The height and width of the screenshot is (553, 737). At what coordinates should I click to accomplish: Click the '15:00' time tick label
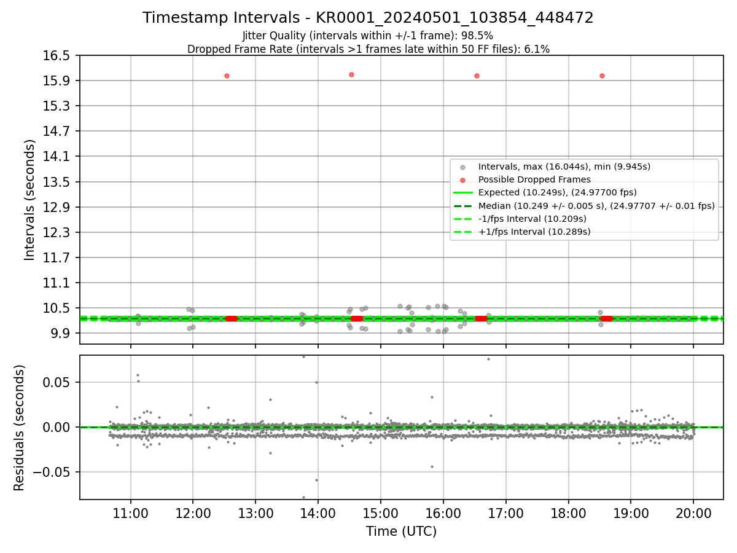tap(381, 512)
